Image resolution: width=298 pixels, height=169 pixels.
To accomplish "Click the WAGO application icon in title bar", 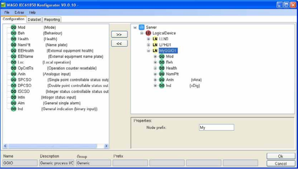I will click(3, 5).
